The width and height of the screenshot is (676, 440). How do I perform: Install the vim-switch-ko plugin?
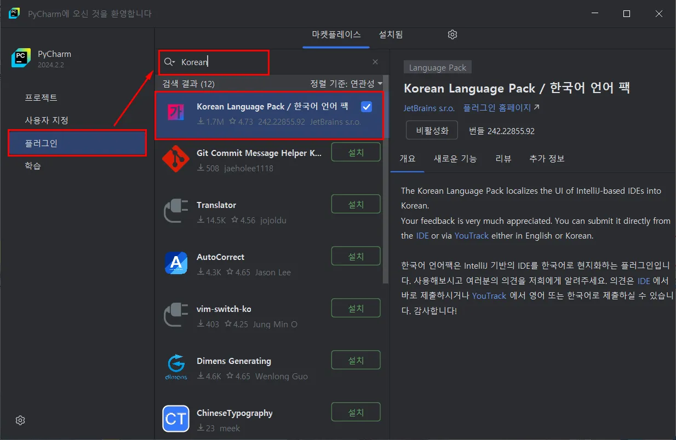tap(356, 308)
